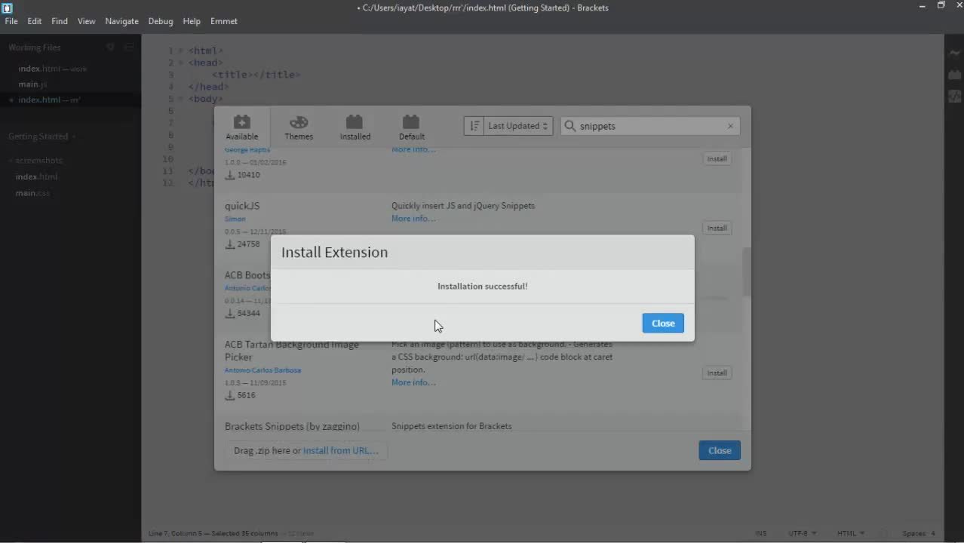Open main.js from Working Files
Screen dimensions: 964x543
32,84
